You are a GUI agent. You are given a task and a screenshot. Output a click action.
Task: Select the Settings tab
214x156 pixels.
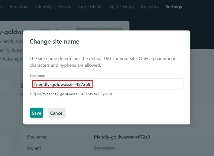pyautogui.click(x=174, y=7)
